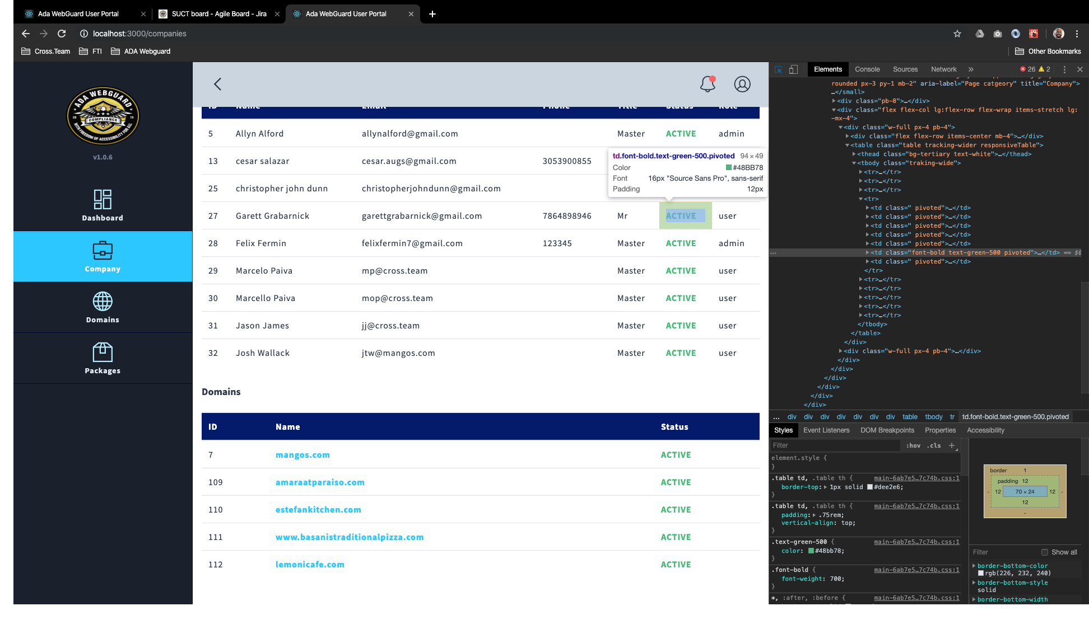Viewport: 1089px width, 620px height.
Task: Show more DevTools tabs chevron
Action: 971,69
